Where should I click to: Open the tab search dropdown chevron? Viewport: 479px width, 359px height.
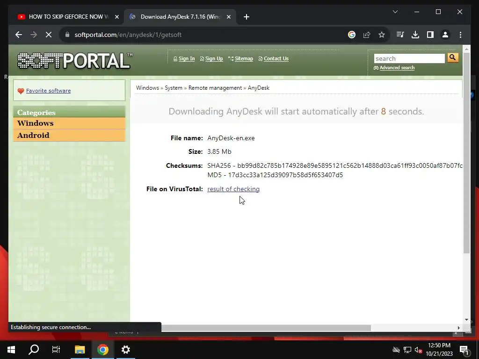click(x=395, y=12)
